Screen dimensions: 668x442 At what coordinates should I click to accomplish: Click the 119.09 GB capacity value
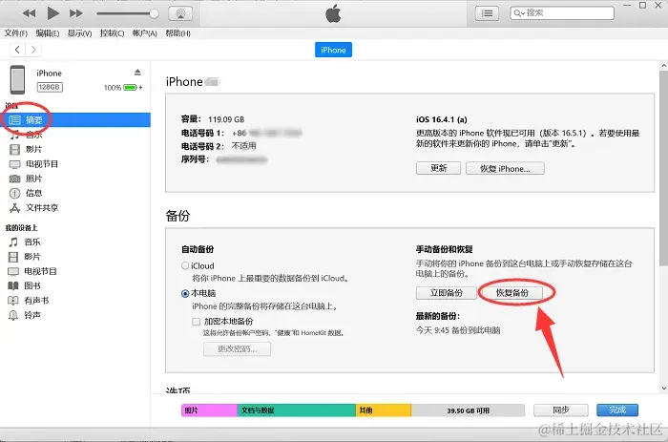tap(226, 119)
